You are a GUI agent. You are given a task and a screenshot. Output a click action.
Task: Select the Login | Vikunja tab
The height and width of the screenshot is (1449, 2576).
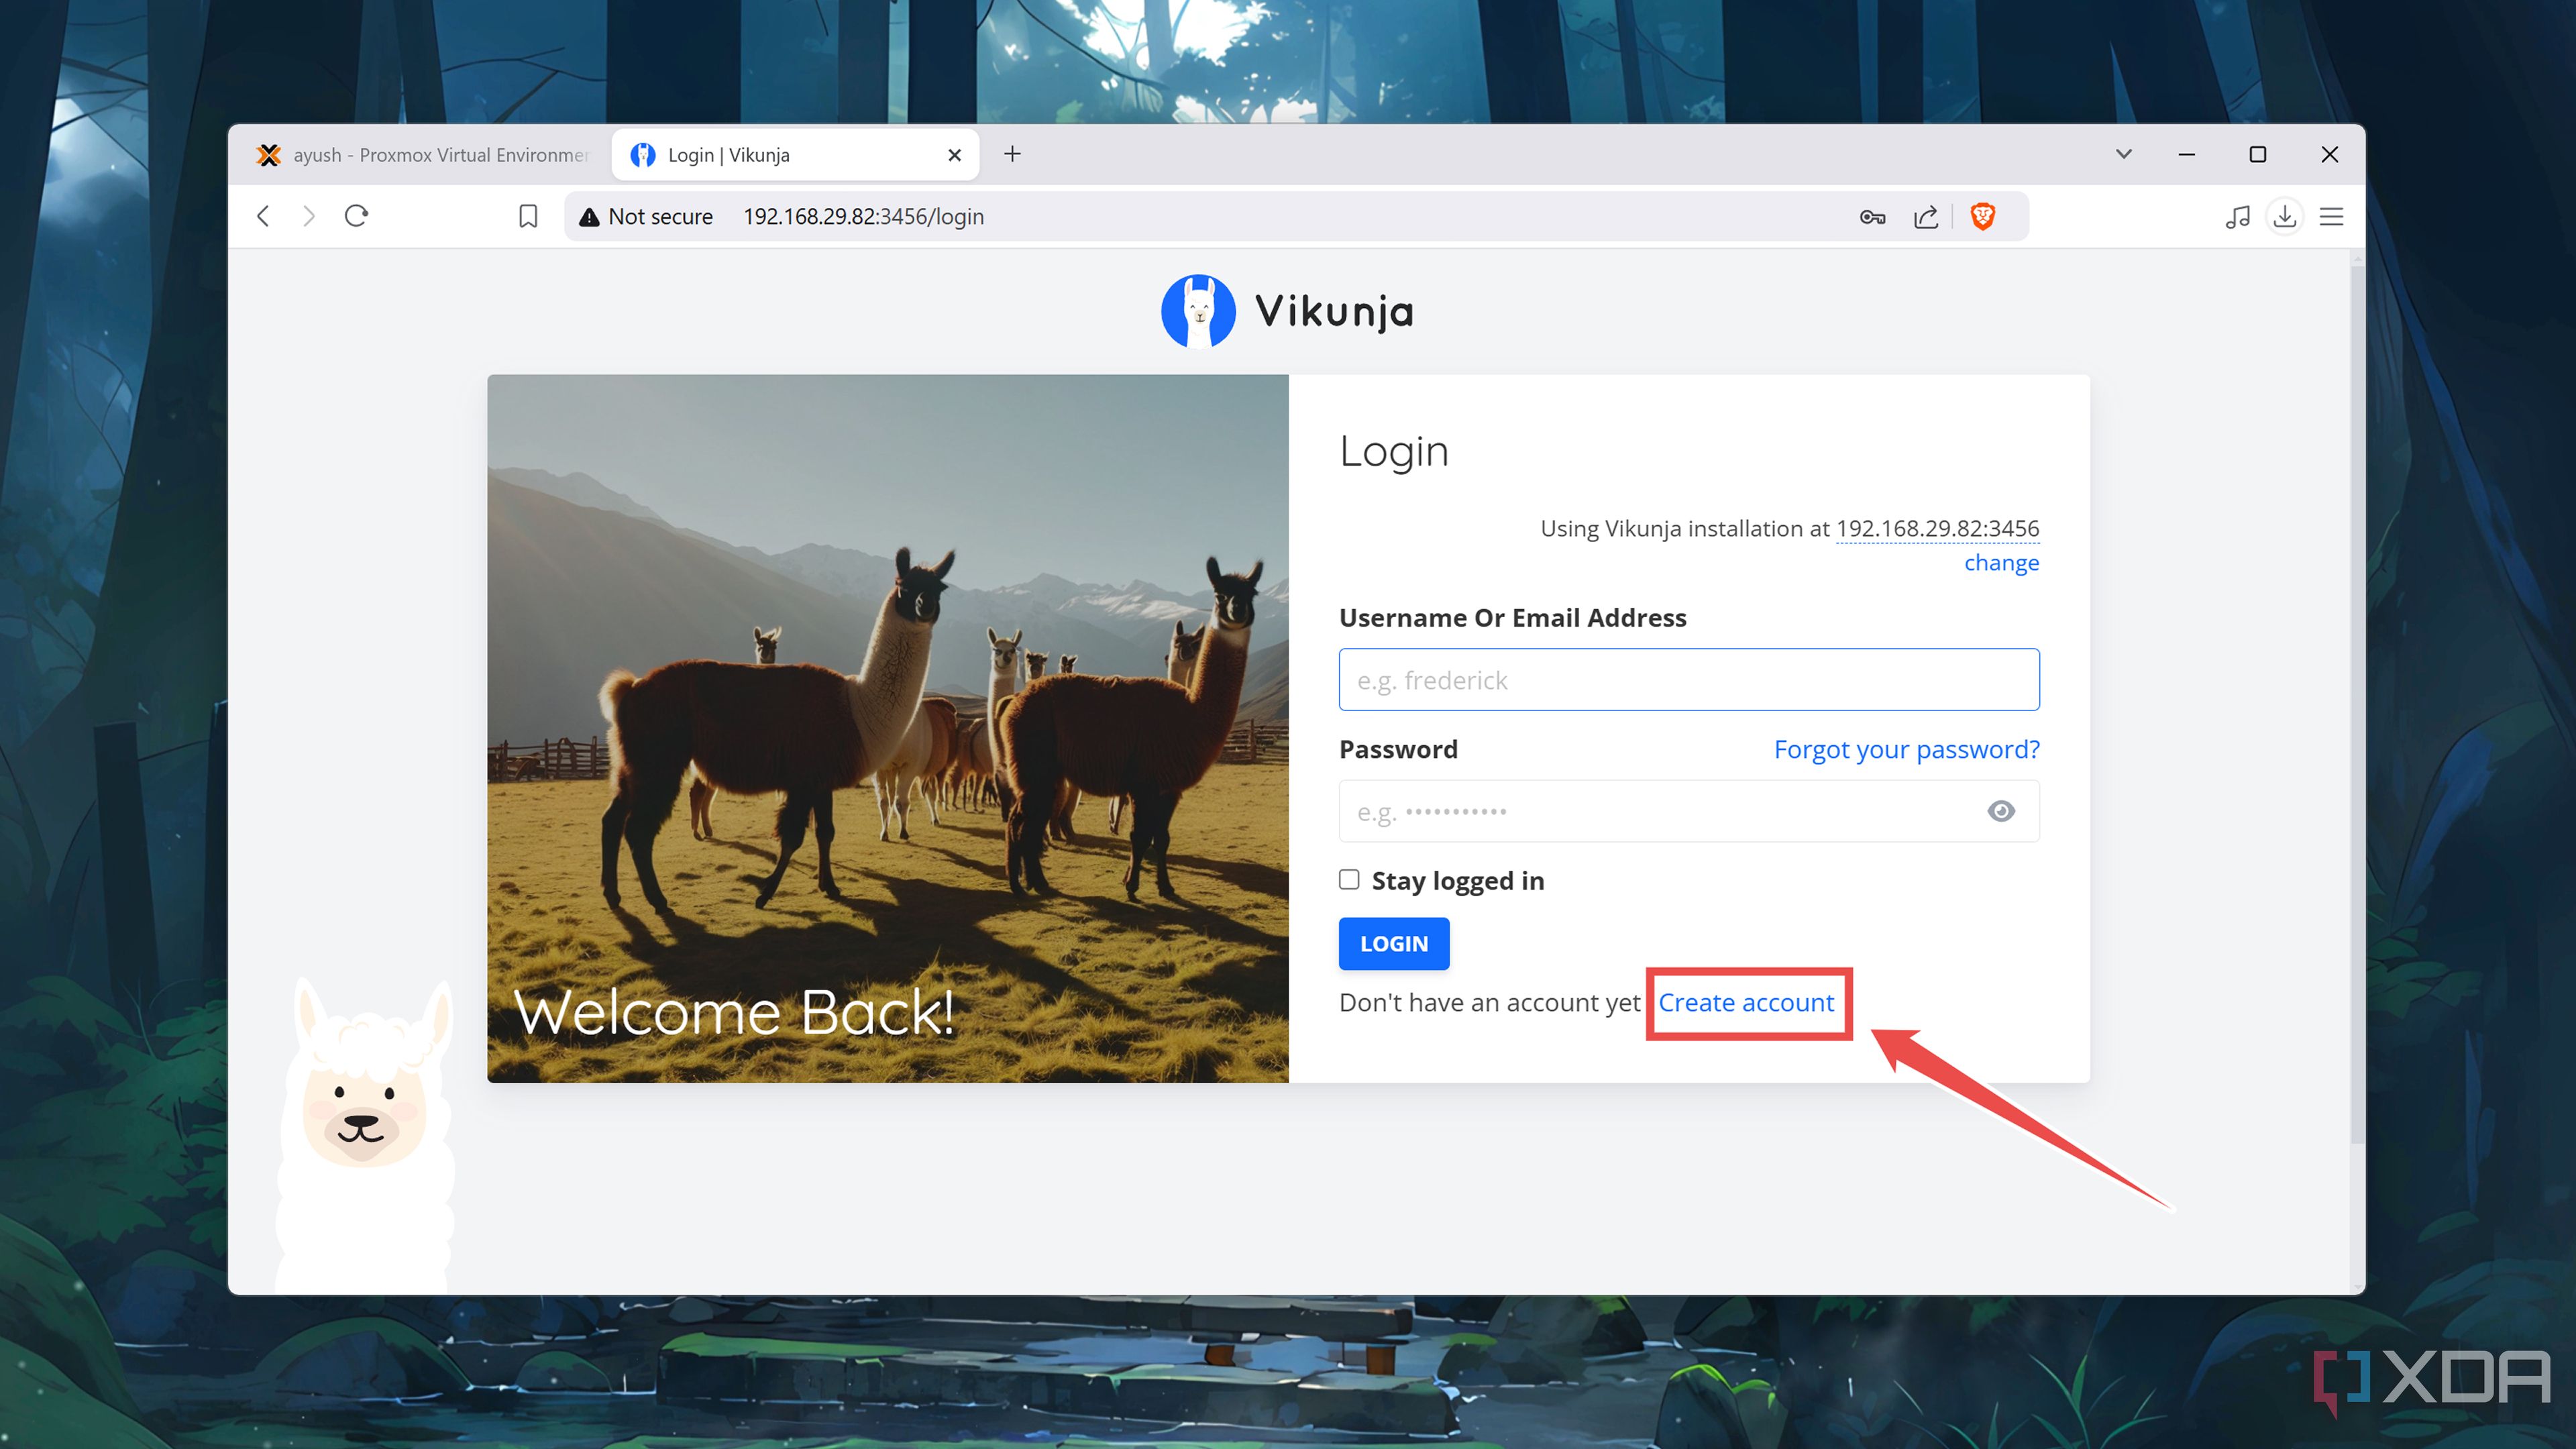coord(760,154)
